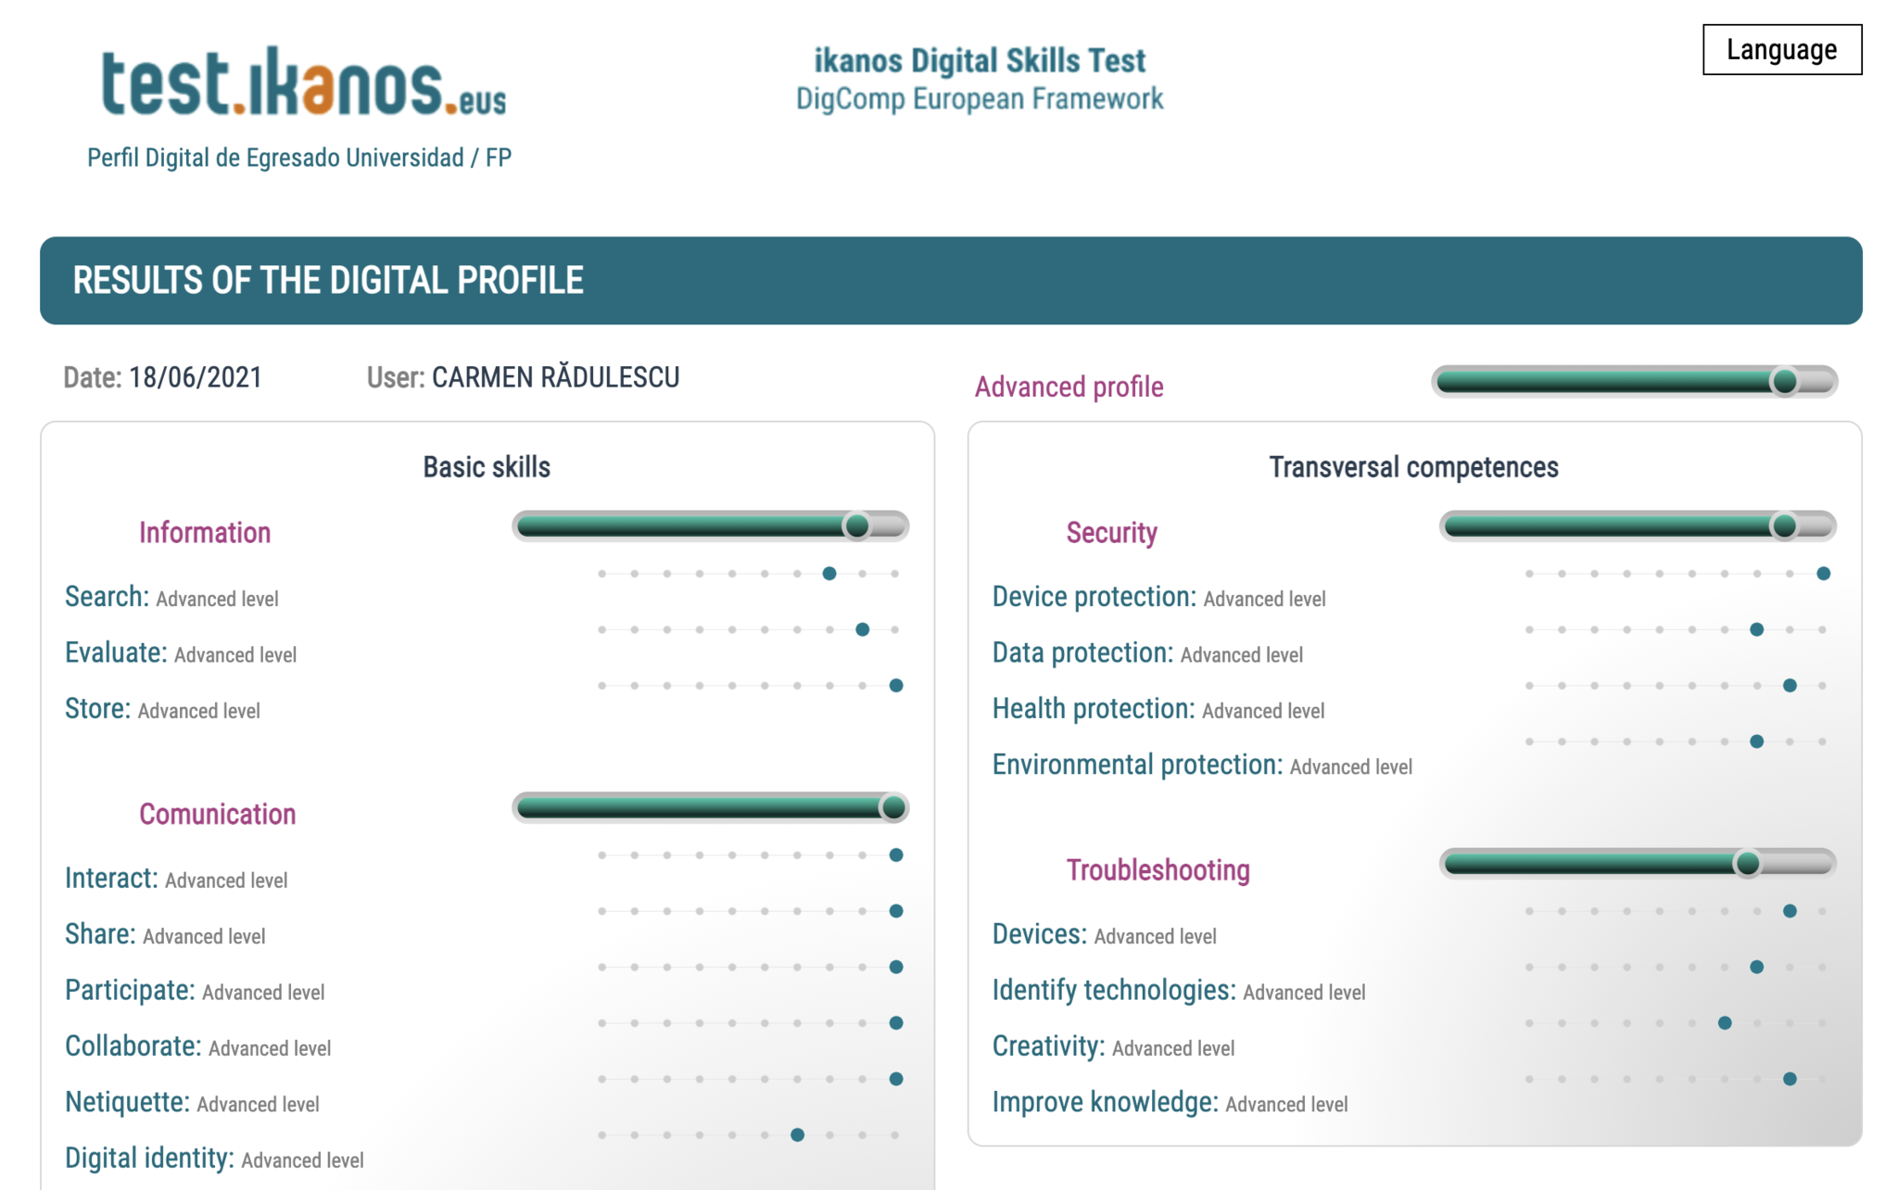Click Perfil Digital de Egresado subtitle

click(298, 158)
